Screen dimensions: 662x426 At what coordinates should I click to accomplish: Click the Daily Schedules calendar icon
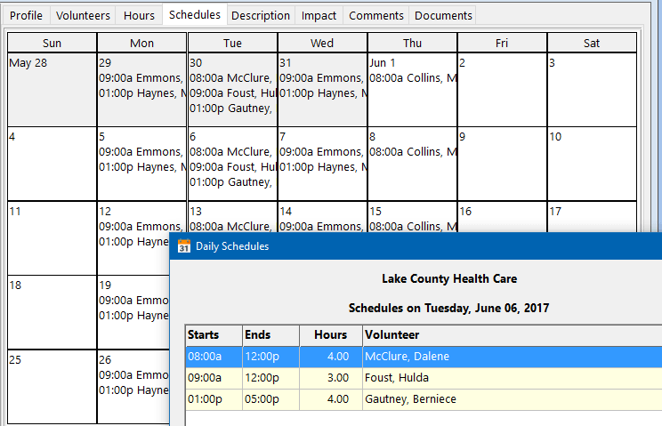(183, 245)
